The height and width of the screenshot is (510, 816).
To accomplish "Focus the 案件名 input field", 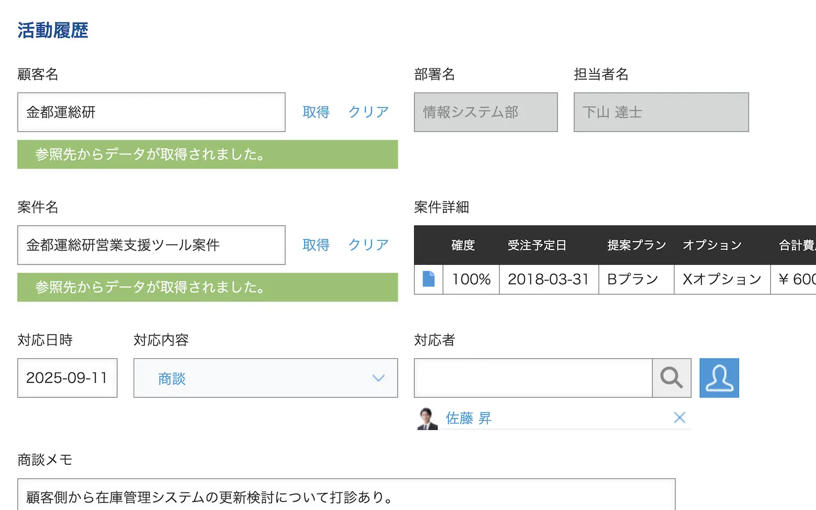I will [x=151, y=245].
